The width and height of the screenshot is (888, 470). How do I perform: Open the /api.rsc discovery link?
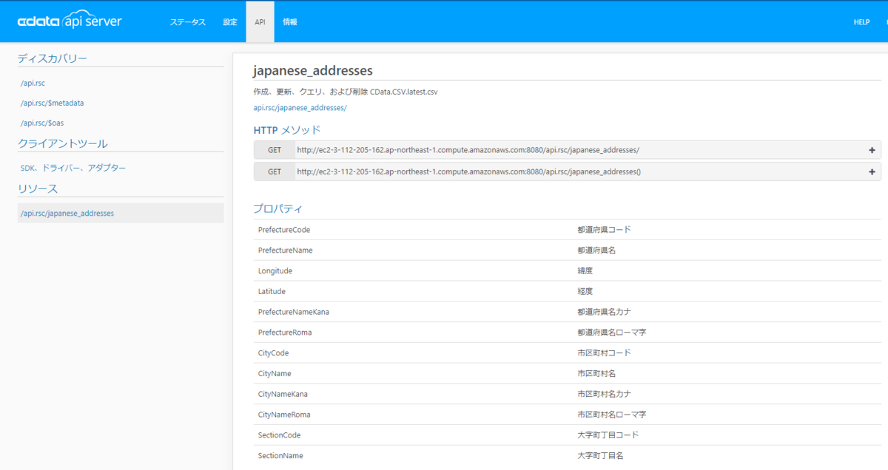33,84
